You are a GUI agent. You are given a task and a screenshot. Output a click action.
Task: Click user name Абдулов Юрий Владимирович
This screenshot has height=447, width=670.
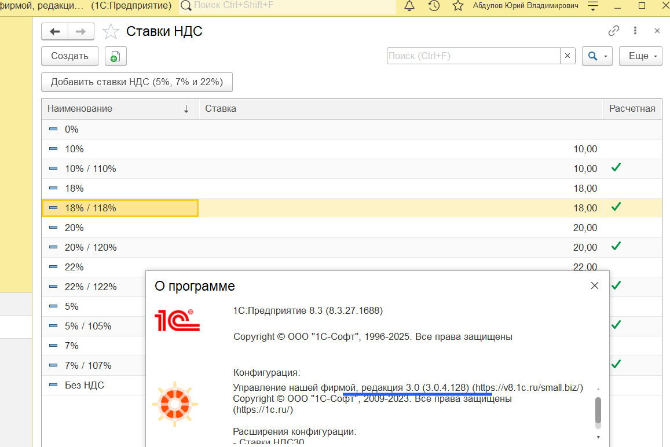click(526, 6)
